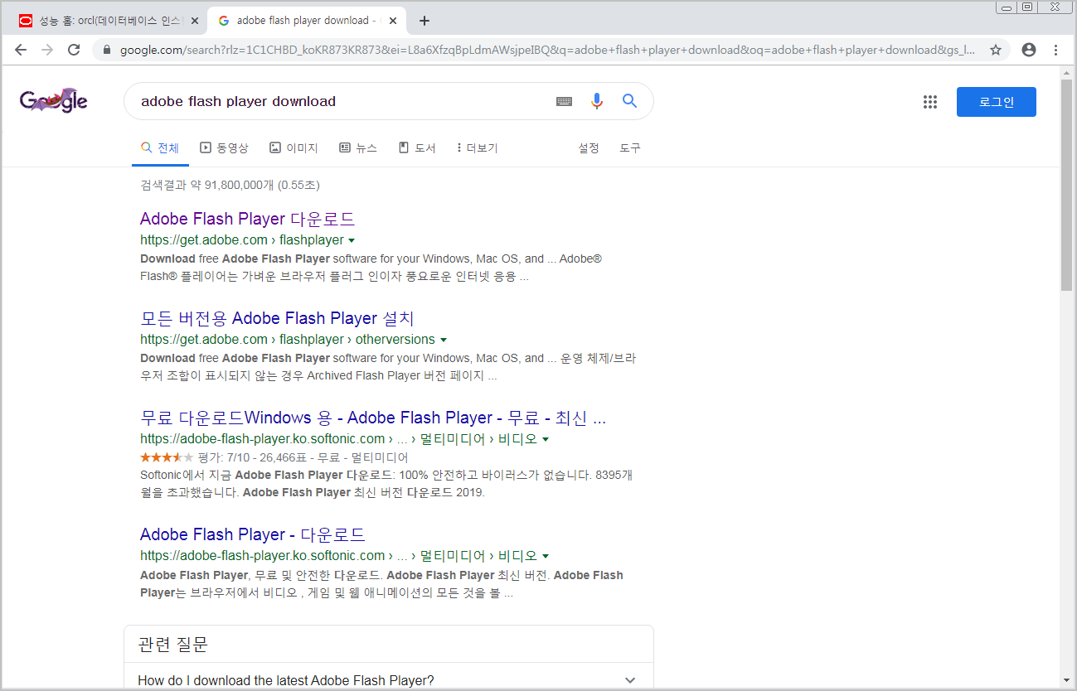Click the vertical page scrollbar thumb

click(1066, 186)
